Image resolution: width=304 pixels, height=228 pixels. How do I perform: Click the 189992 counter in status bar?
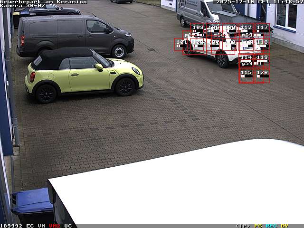(x=11, y=226)
